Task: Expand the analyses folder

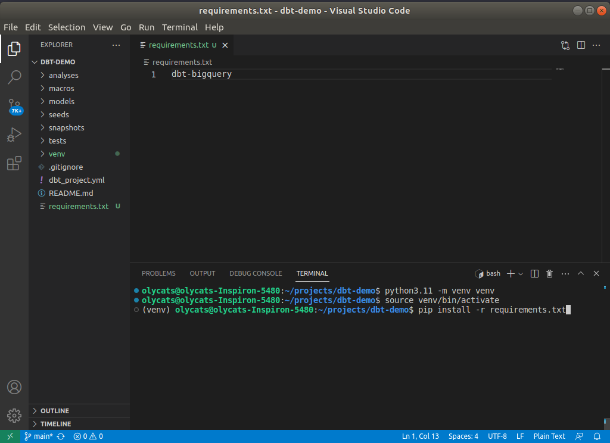Action: tap(79, 75)
